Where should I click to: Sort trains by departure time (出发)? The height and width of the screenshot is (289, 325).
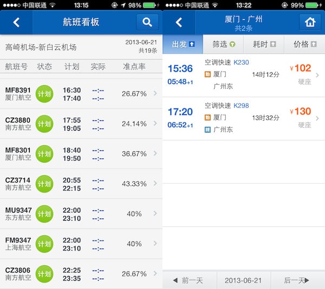pyautogui.click(x=183, y=44)
